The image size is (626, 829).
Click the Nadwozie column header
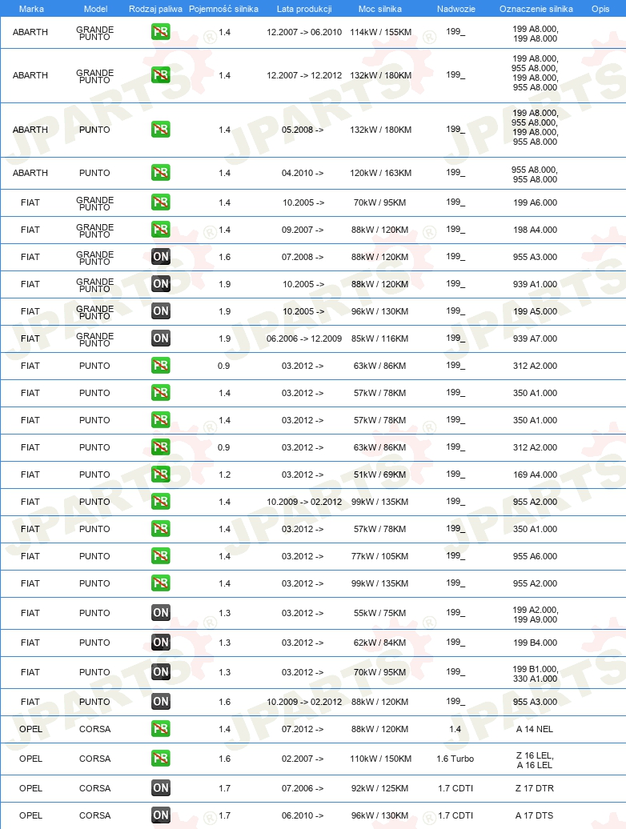tap(455, 9)
